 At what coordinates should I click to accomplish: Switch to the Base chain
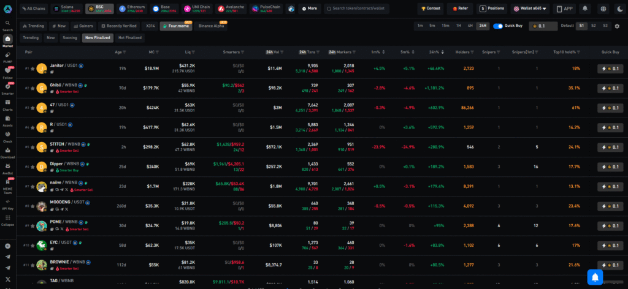click(165, 9)
